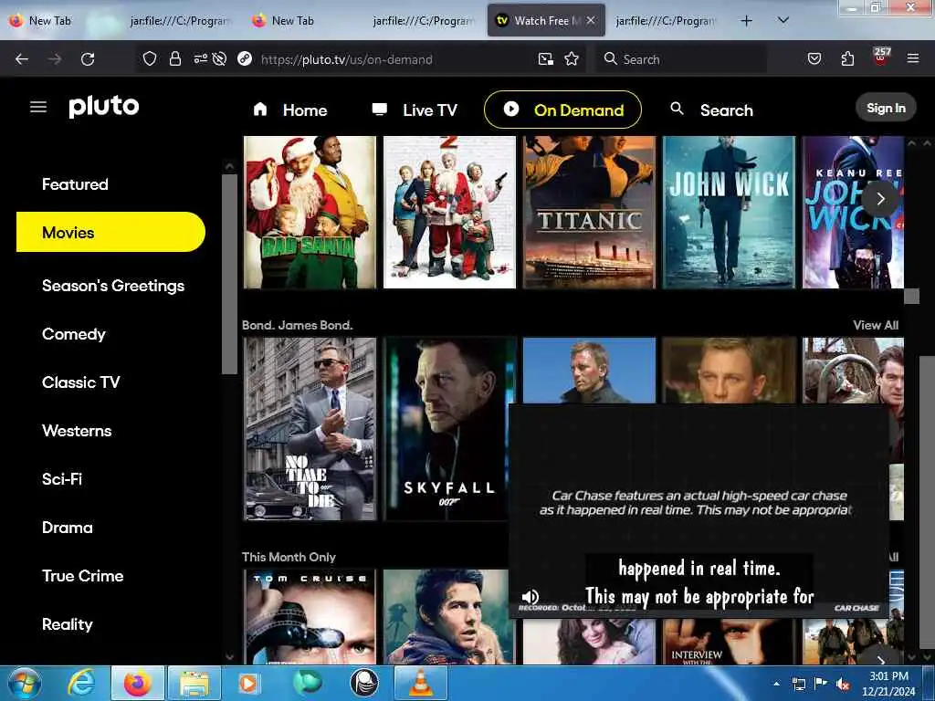
Task: Click the category sidebar scrollbar
Action: click(229, 274)
